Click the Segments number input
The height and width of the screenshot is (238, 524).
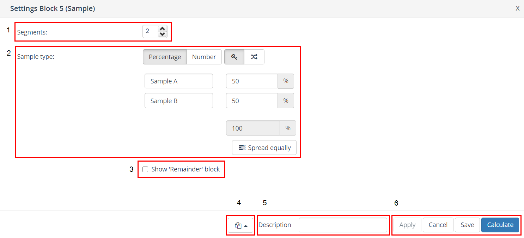pos(150,31)
